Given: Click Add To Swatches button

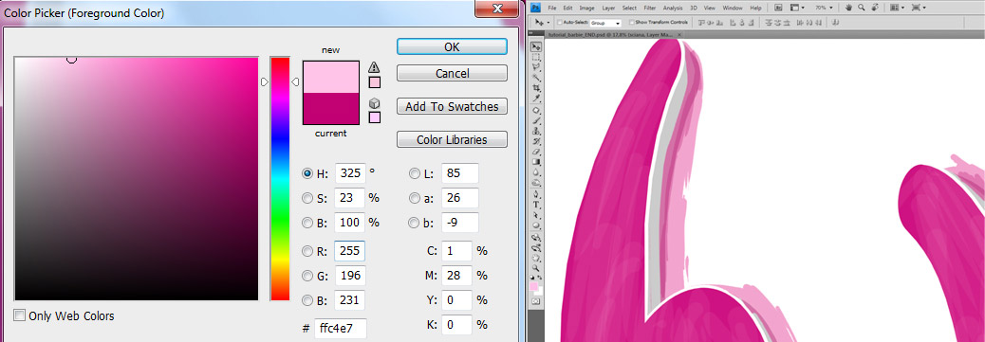Looking at the screenshot, I should (452, 106).
